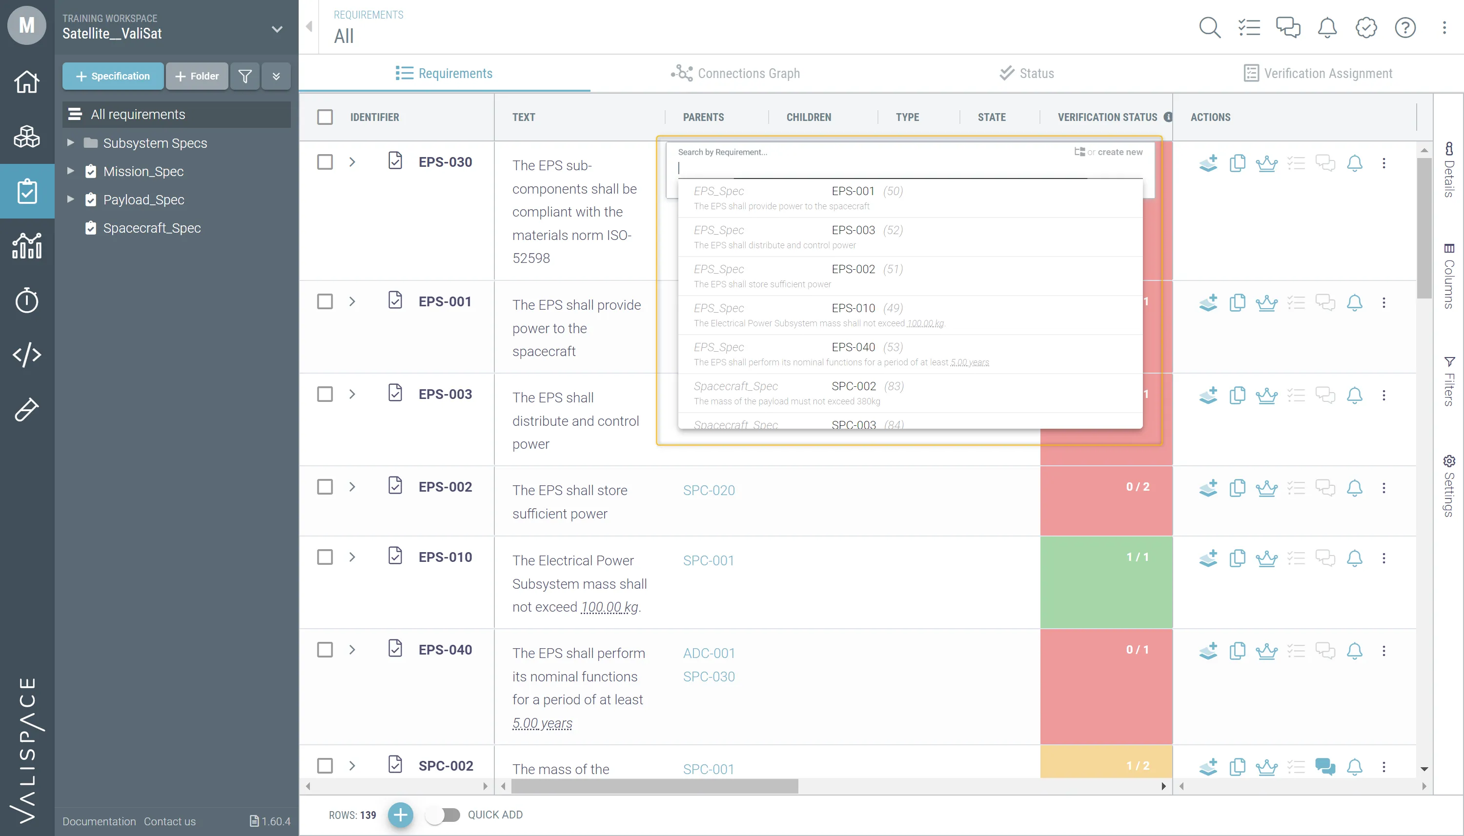Open the analysis charts sidebar icon
The image size is (1464, 836).
26,246
